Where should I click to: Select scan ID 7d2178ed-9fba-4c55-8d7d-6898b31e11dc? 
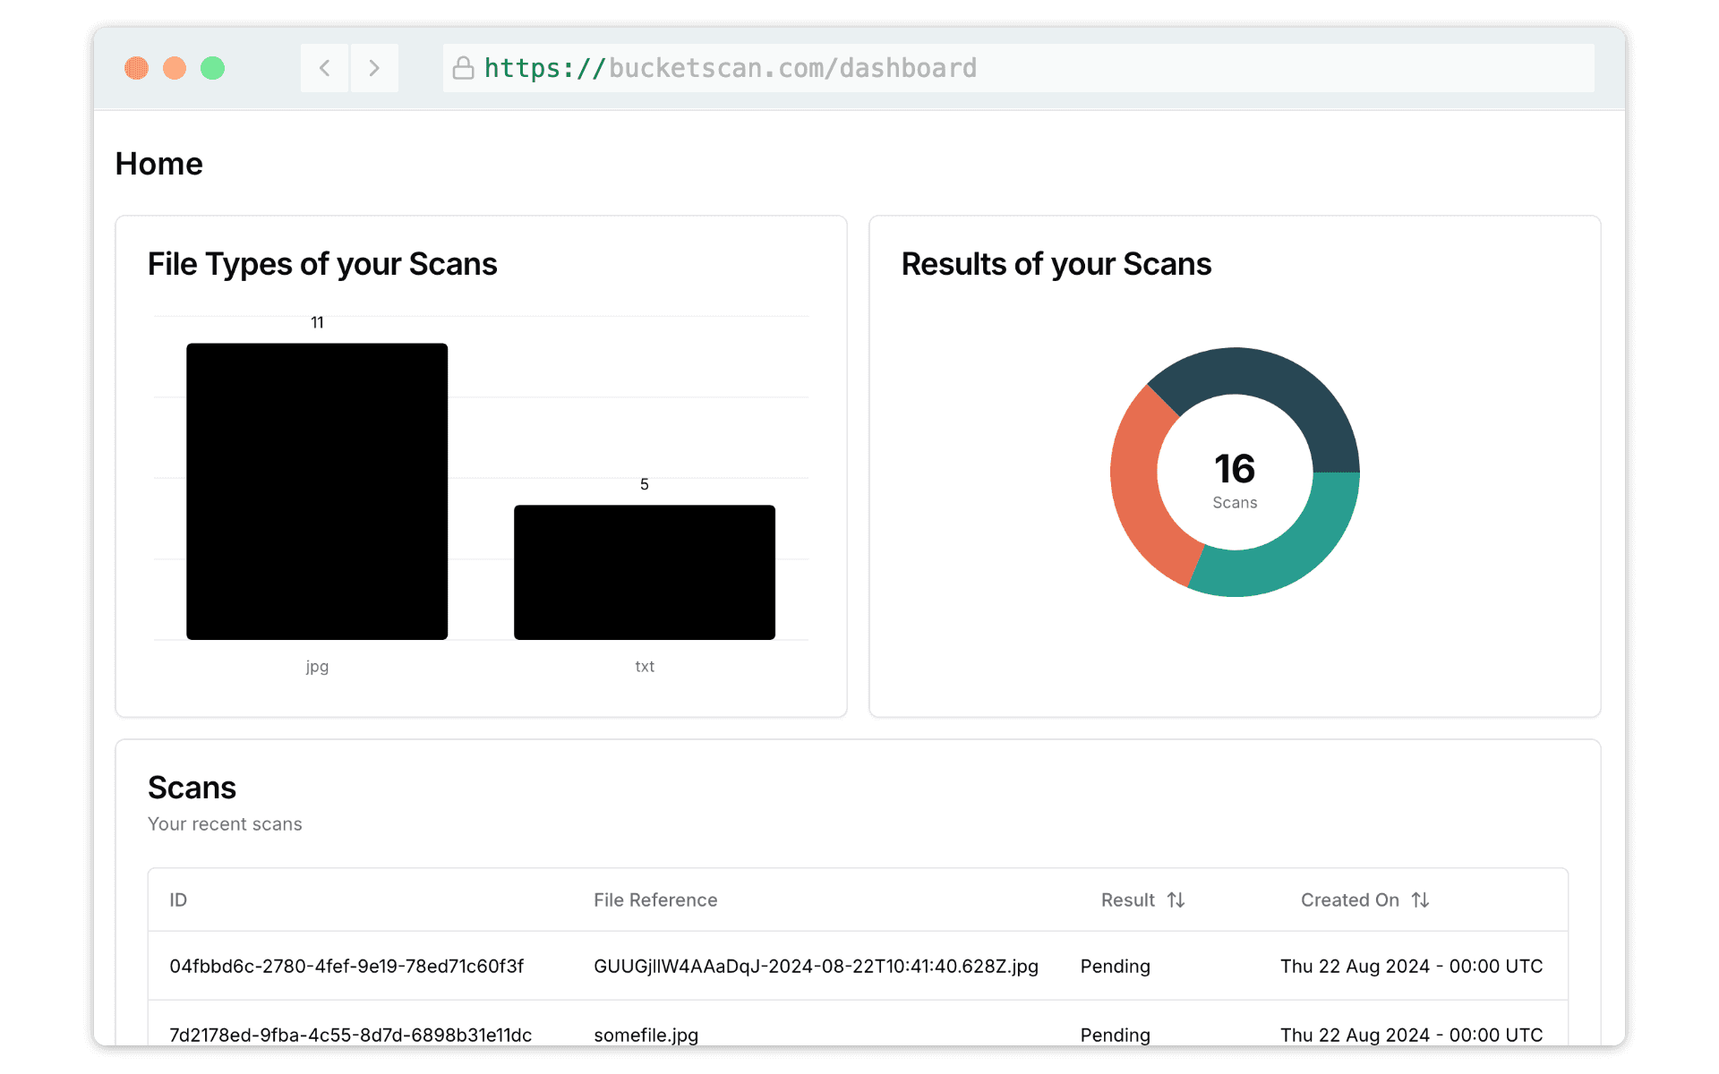[x=350, y=1034]
